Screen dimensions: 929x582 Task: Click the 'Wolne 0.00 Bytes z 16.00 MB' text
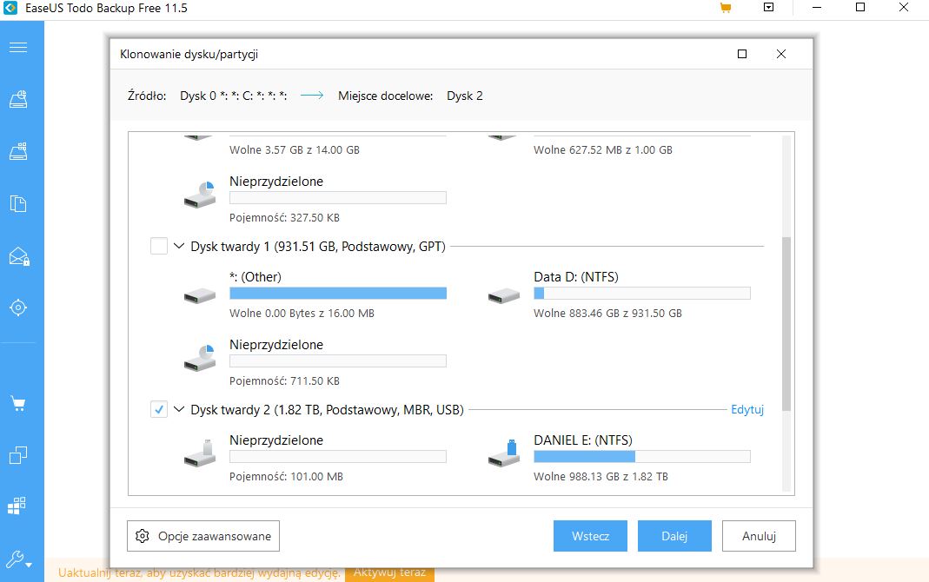pyautogui.click(x=302, y=314)
